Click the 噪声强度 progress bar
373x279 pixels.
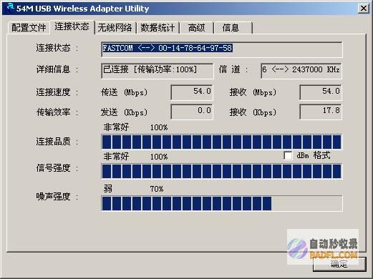pos(222,203)
